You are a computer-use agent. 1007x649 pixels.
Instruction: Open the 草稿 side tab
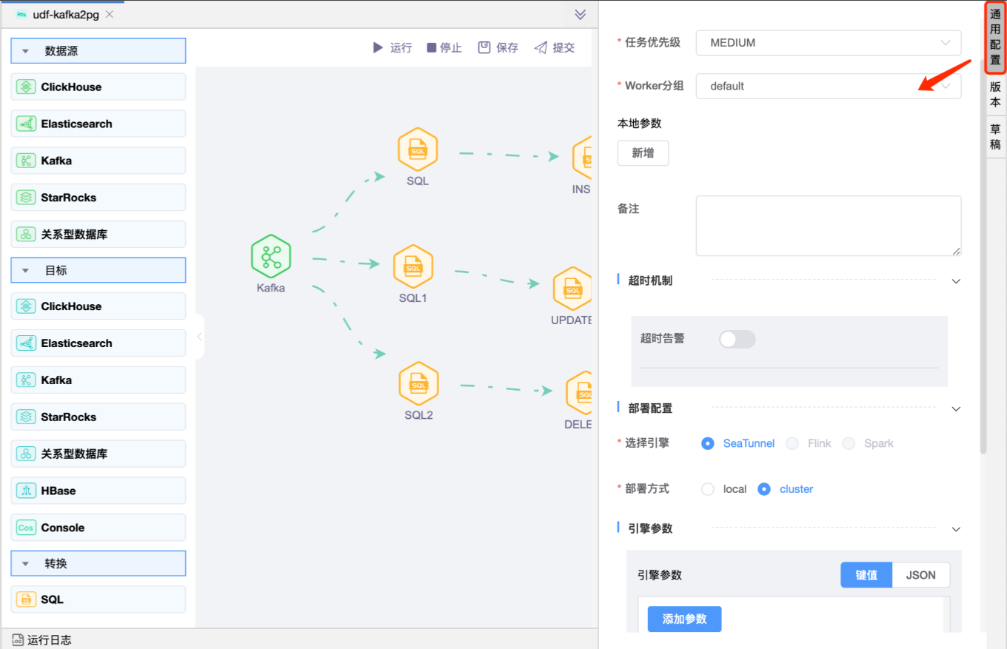click(x=995, y=137)
